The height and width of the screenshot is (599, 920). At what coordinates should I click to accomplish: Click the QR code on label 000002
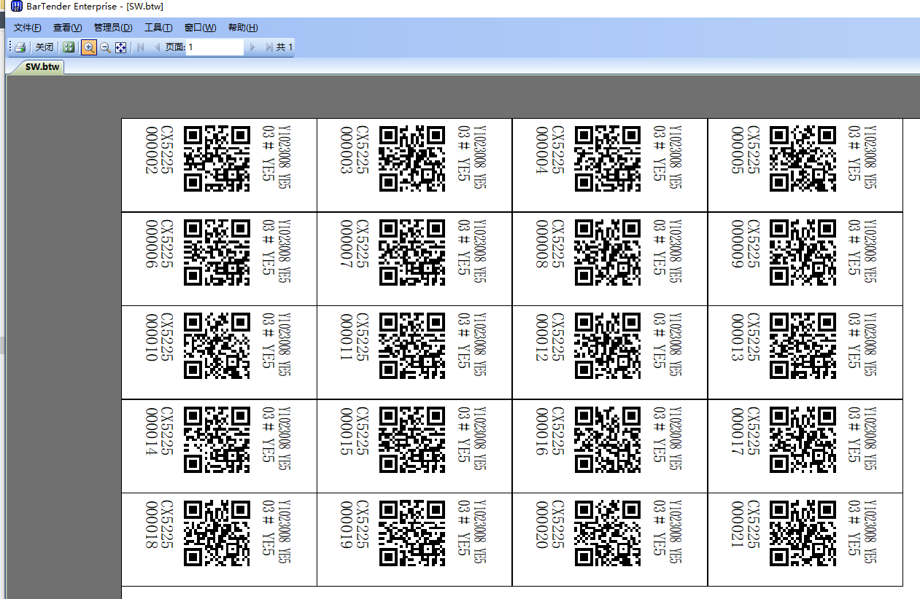(217, 159)
